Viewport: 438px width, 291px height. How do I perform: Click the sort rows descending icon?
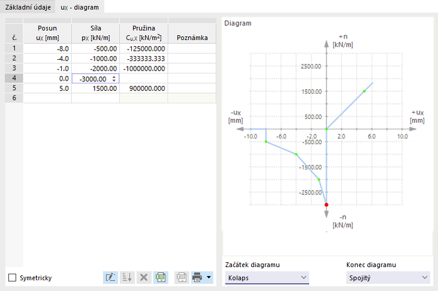pyautogui.click(x=127, y=277)
